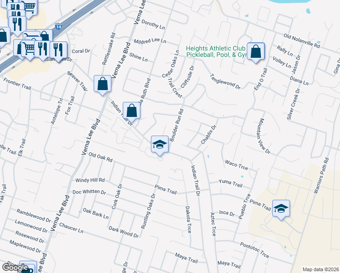
Task: Click the shopping bag marker near Heights Athletic Club
Action: (255, 52)
